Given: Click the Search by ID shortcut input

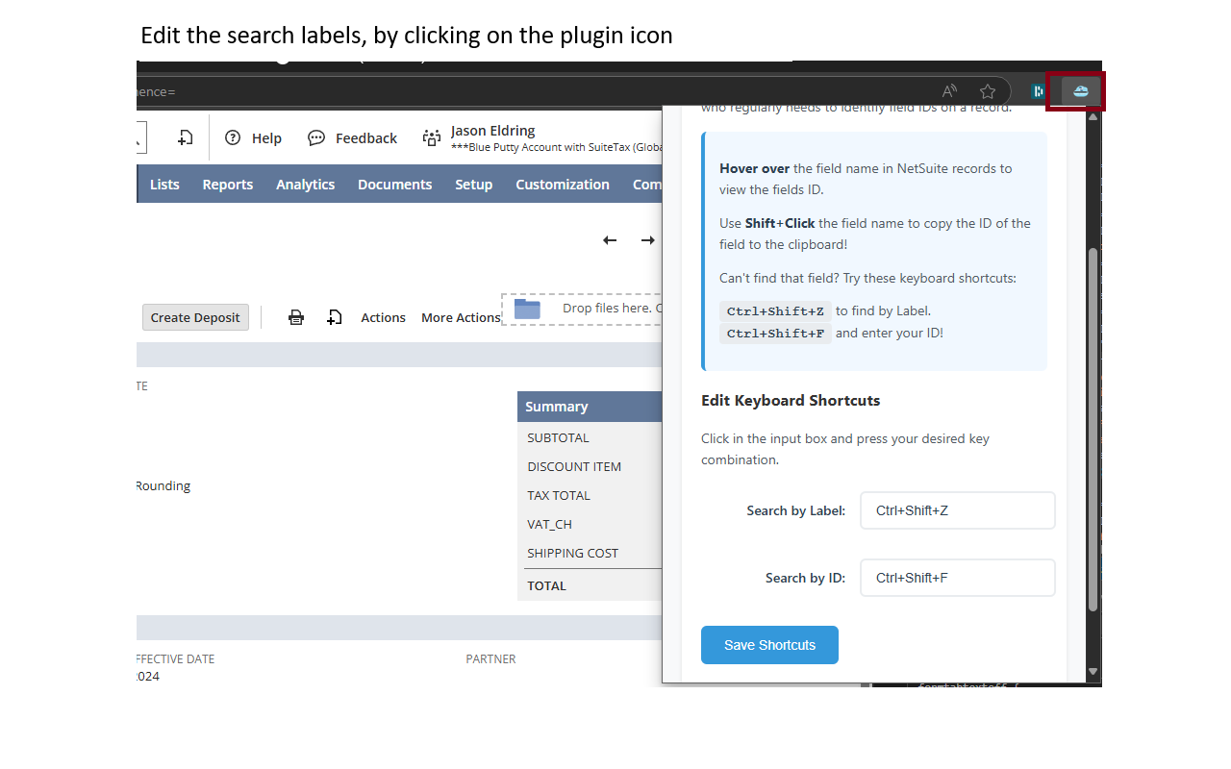Looking at the screenshot, I should click(958, 578).
